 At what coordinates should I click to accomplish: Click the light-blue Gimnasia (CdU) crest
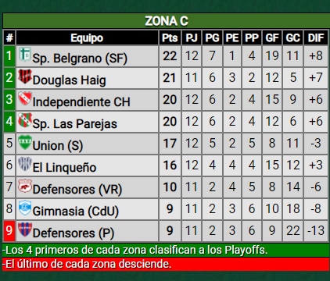25,208
